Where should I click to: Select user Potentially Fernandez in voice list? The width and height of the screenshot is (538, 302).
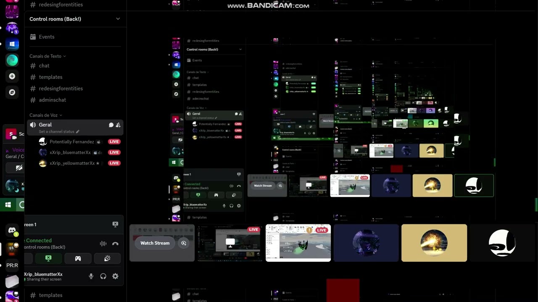(x=71, y=142)
